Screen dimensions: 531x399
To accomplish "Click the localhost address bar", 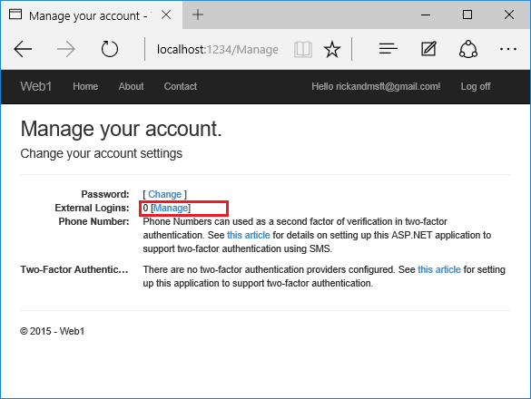I will pos(218,50).
